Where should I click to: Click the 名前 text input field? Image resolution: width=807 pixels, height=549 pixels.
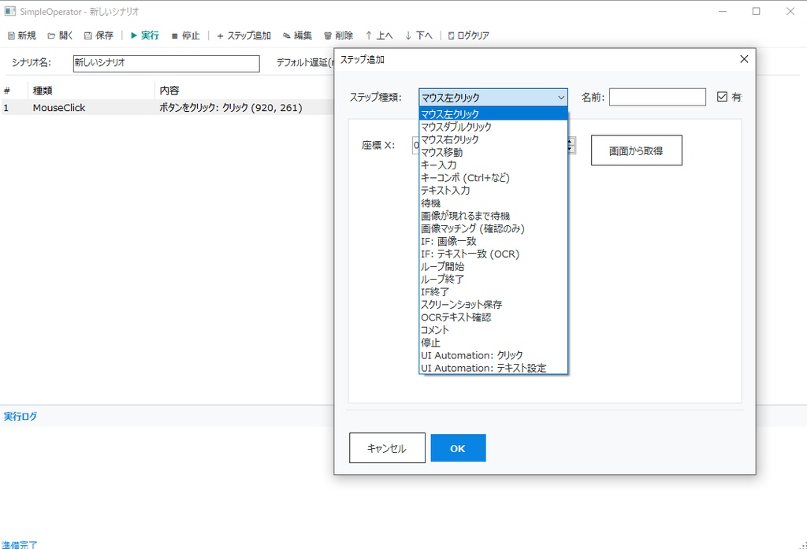pyautogui.click(x=657, y=96)
